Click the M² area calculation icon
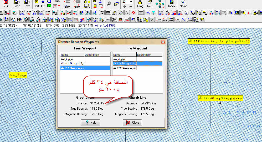This screenshot has width=262, height=142. point(141,13)
